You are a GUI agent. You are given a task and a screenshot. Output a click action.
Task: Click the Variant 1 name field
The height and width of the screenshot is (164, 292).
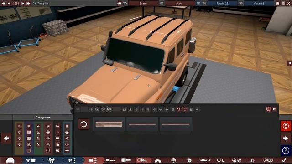point(259,3)
